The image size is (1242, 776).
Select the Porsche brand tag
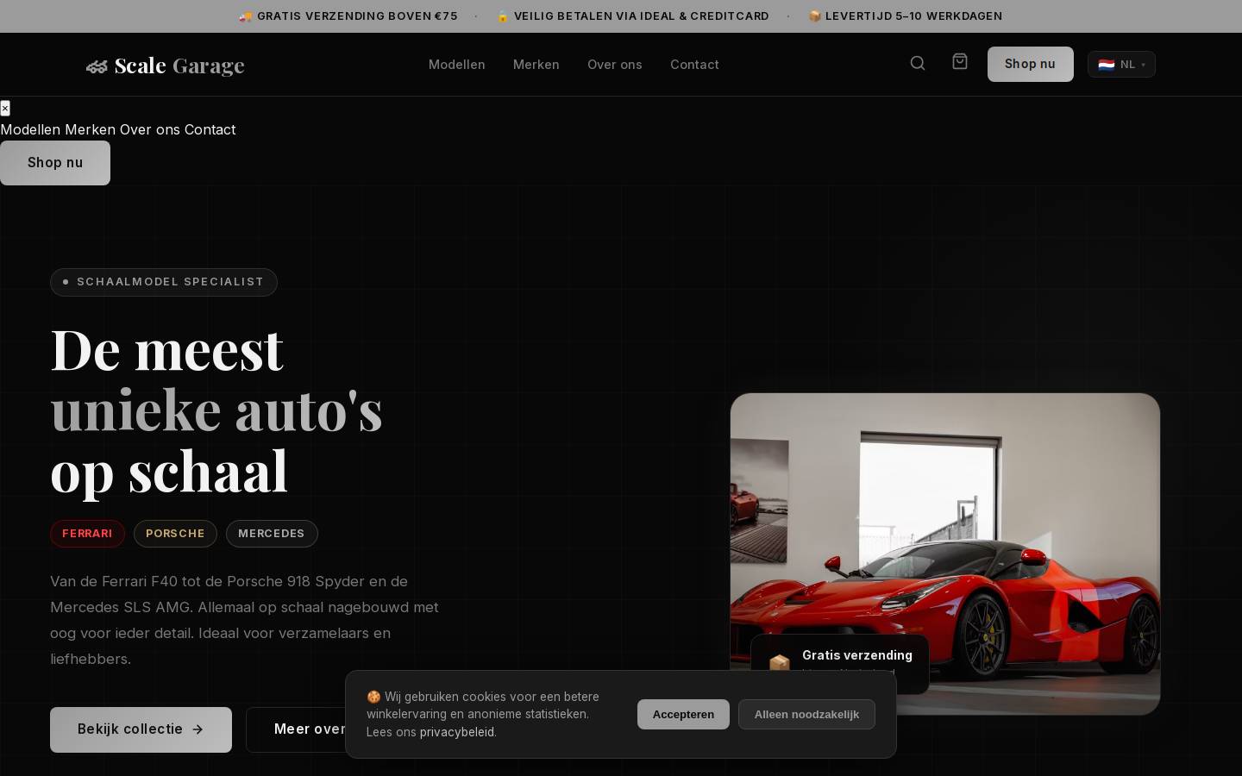pos(175,534)
